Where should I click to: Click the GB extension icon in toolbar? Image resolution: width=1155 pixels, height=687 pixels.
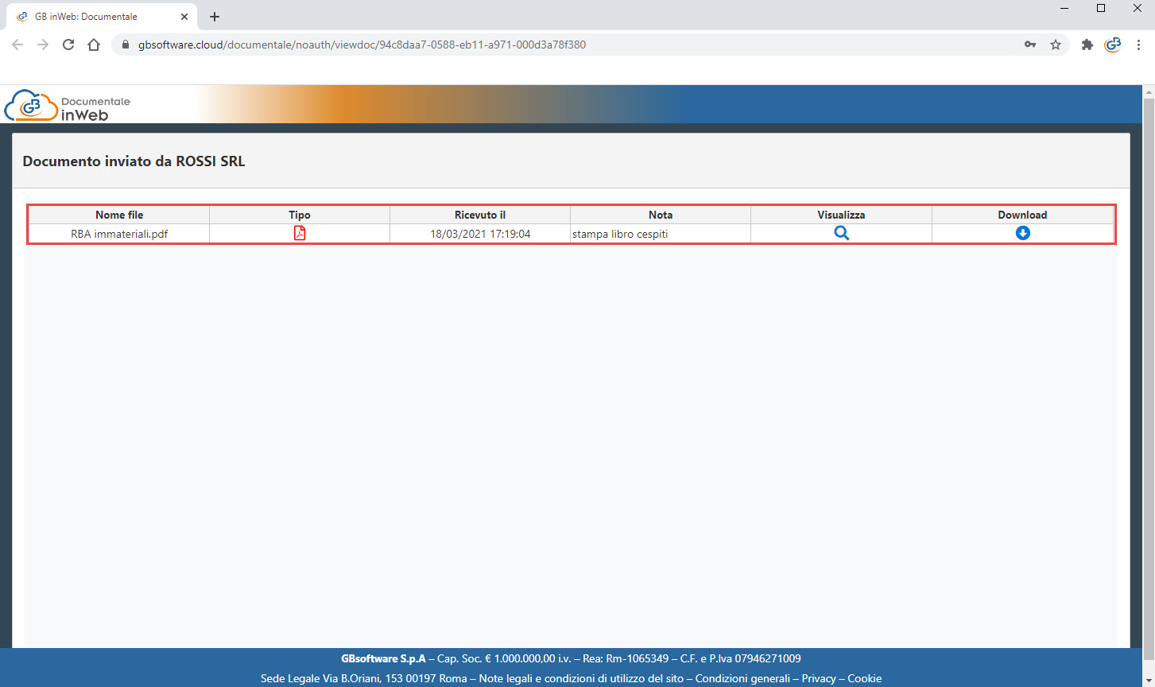[x=1113, y=45]
